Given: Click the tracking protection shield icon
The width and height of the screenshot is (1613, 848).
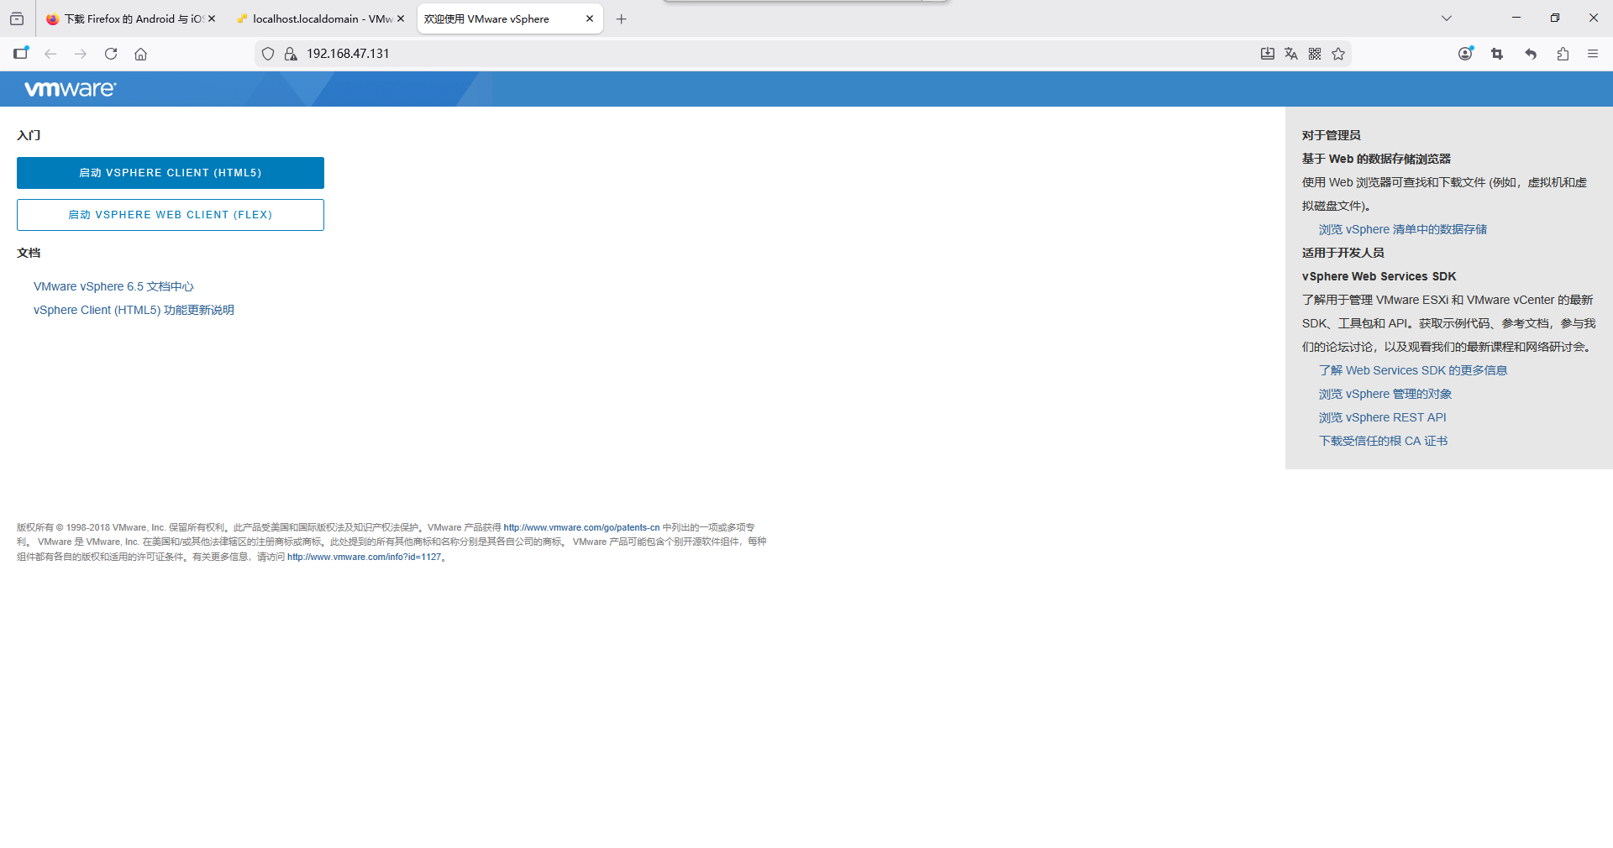Looking at the screenshot, I should coord(268,54).
